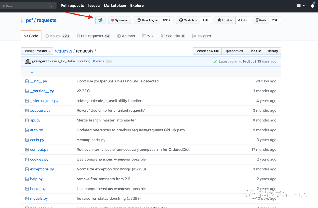Focus the jump-to search field
Image resolution: width=318 pixels, height=208 pixels.
[27, 6]
